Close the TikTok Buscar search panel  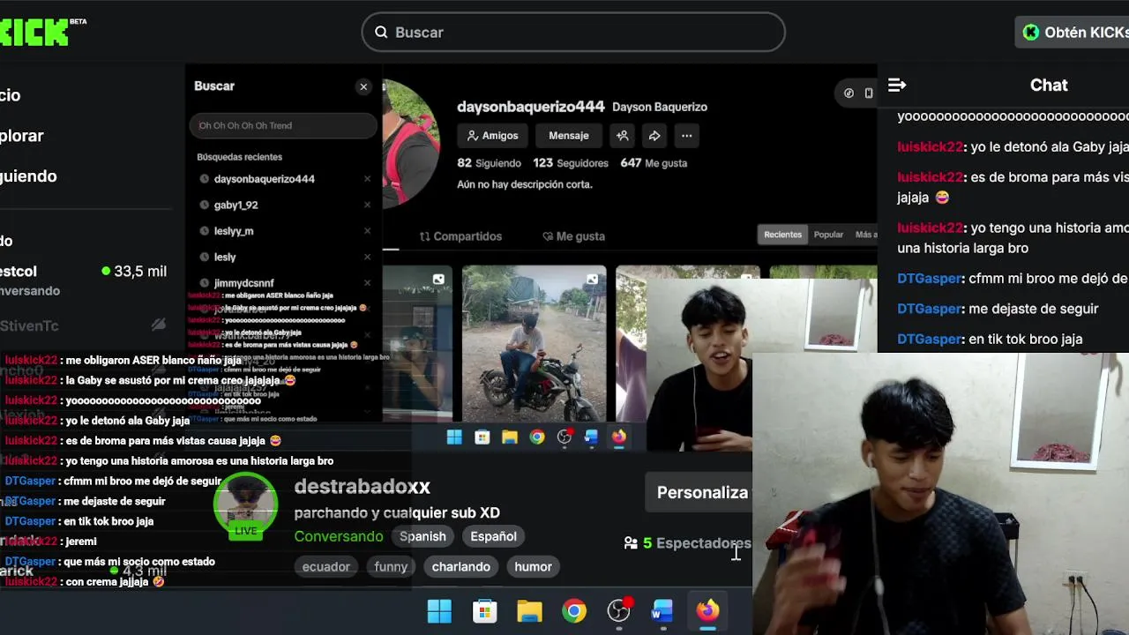[363, 86]
